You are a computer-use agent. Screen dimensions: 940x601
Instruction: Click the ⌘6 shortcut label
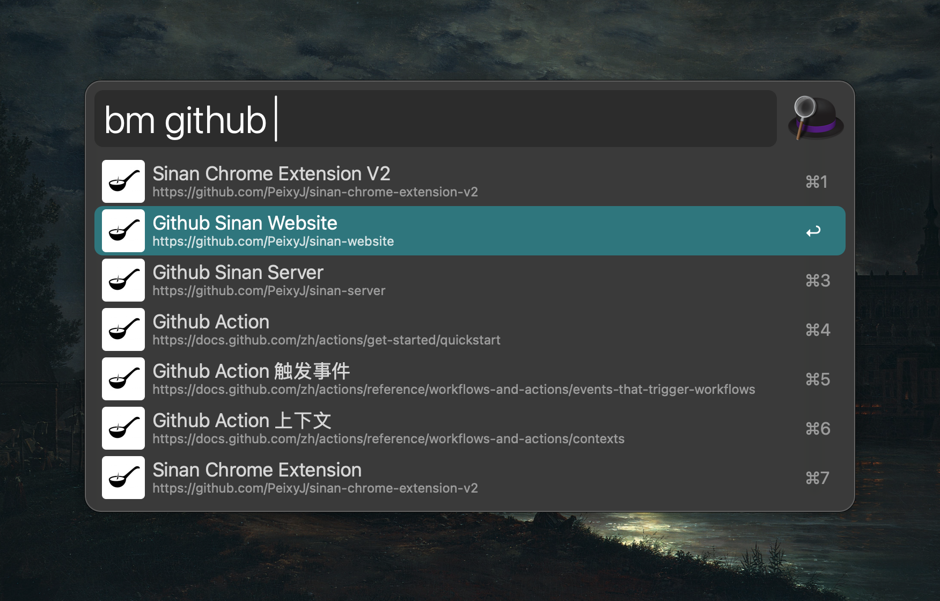pos(818,429)
